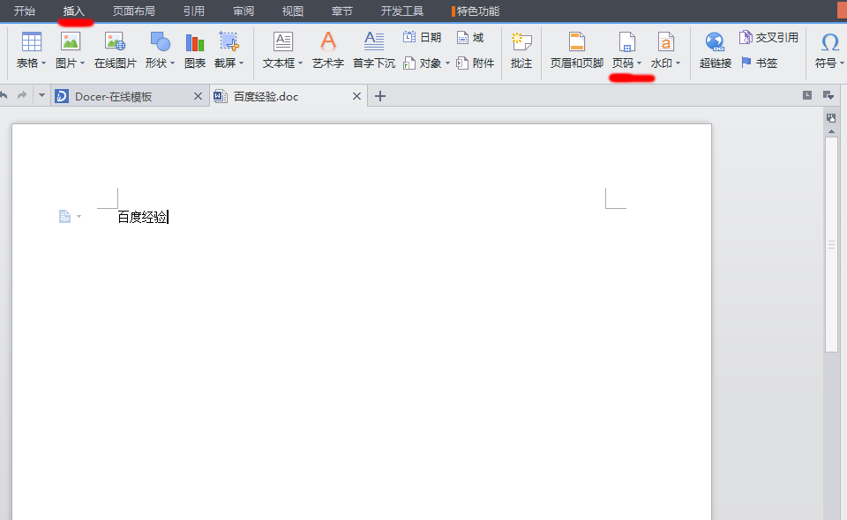Apply 首字下沉 drop cap

click(x=374, y=42)
